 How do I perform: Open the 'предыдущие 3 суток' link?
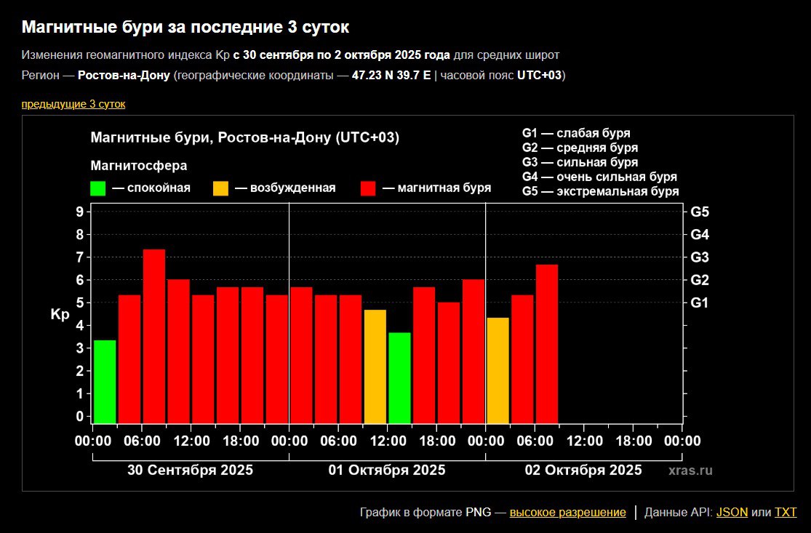click(x=73, y=104)
